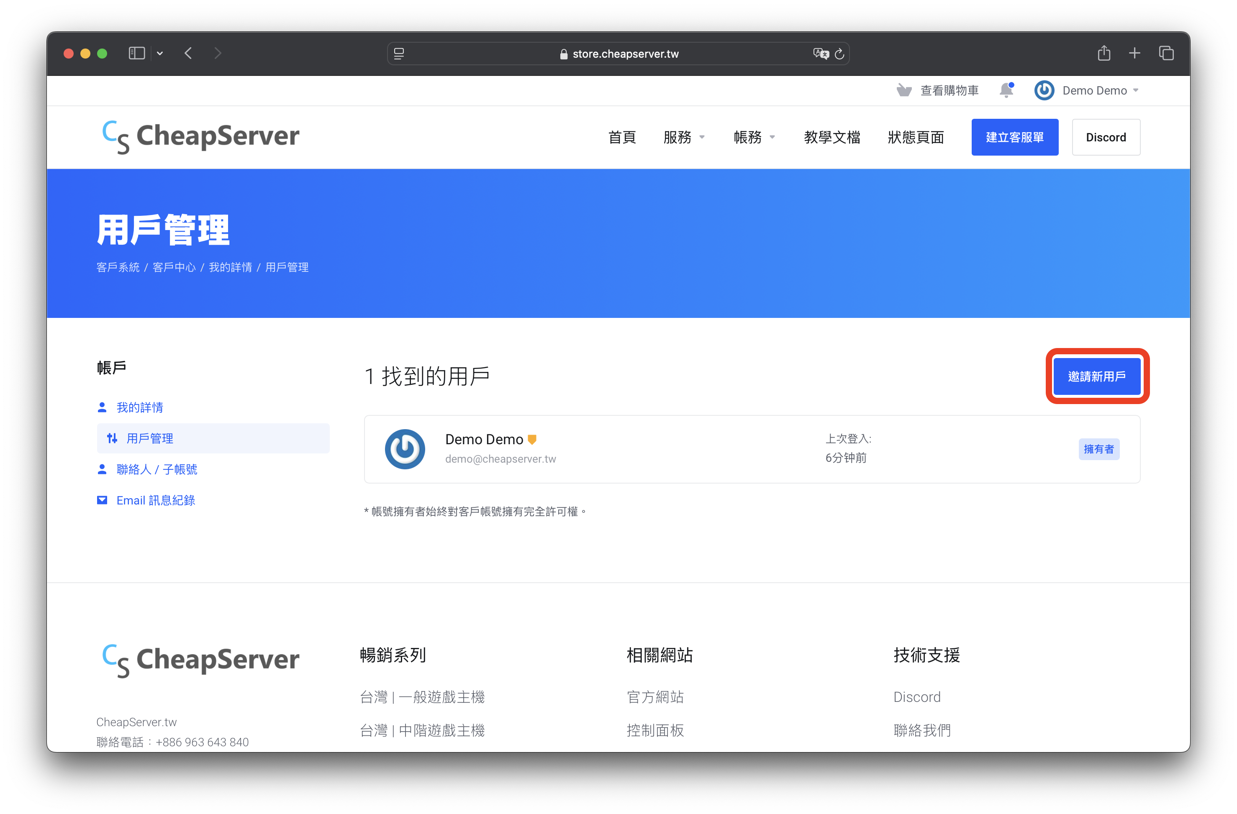Click the 邀請新用戶 button
This screenshot has width=1237, height=814.
[x=1097, y=376]
